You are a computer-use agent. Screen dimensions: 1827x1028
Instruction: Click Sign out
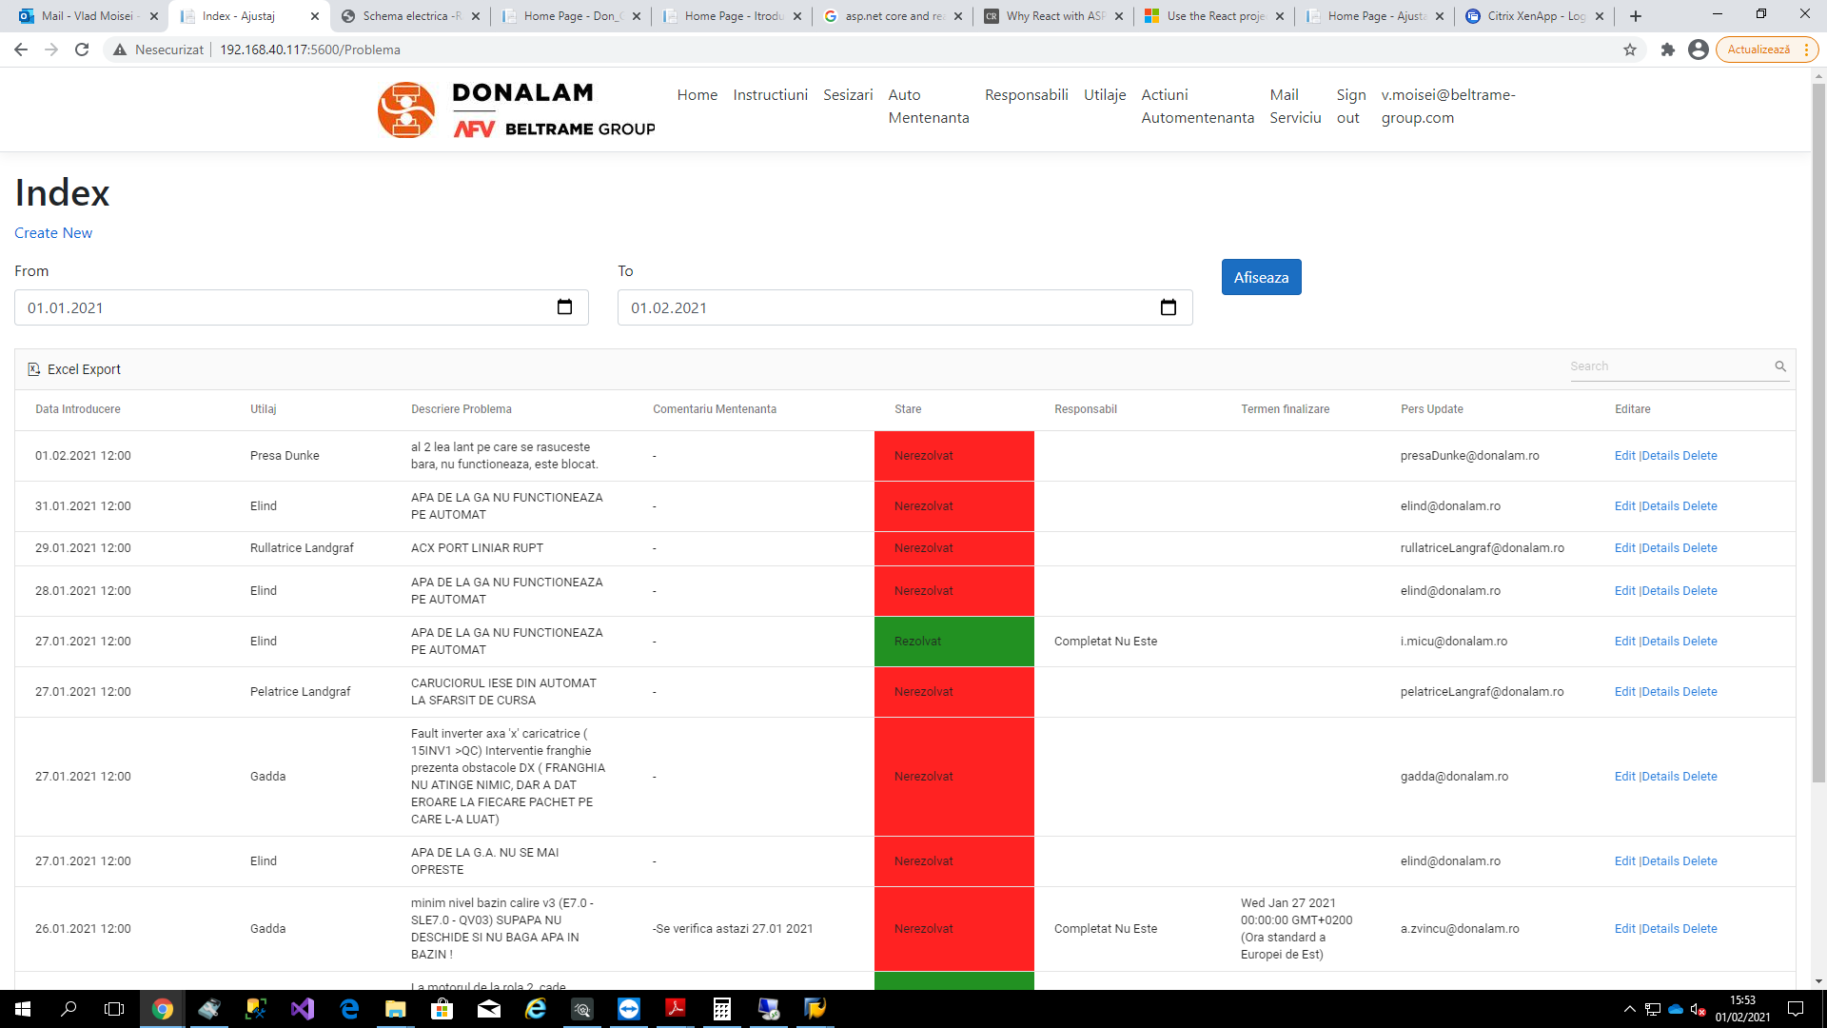click(1351, 107)
